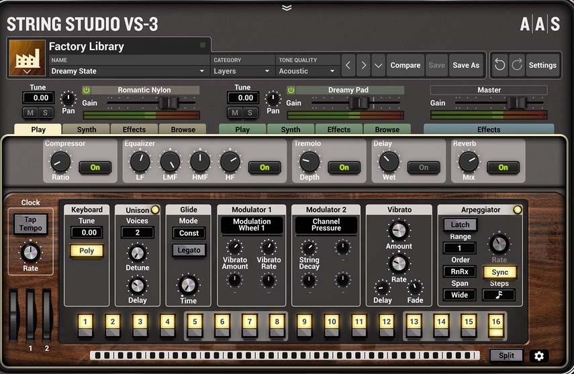
Task: Mute Dreamy Pad layer with M
Action: 235,113
